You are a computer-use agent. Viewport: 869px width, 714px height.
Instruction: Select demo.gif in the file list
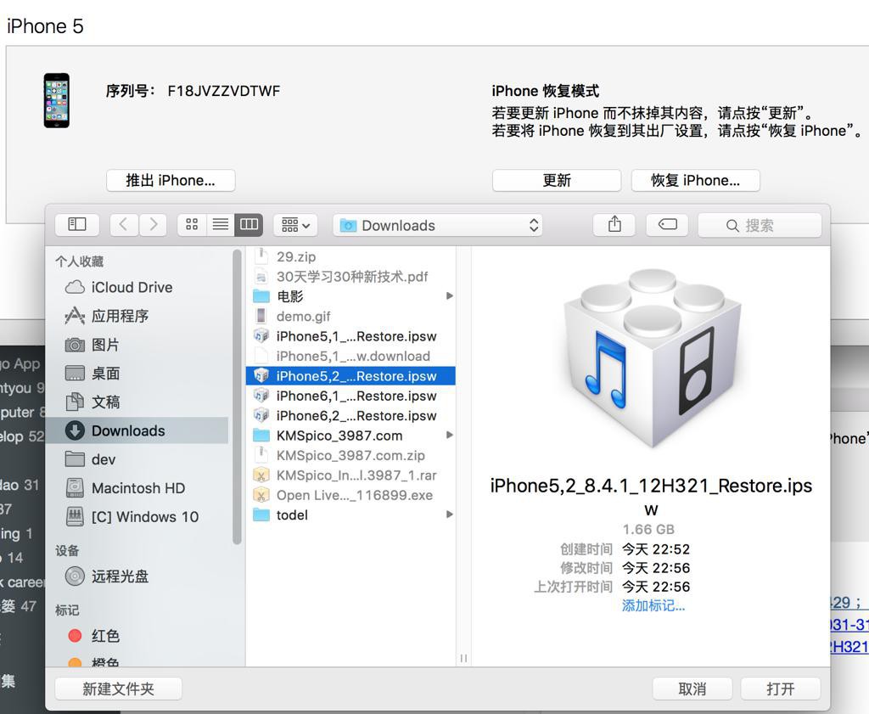[350, 317]
